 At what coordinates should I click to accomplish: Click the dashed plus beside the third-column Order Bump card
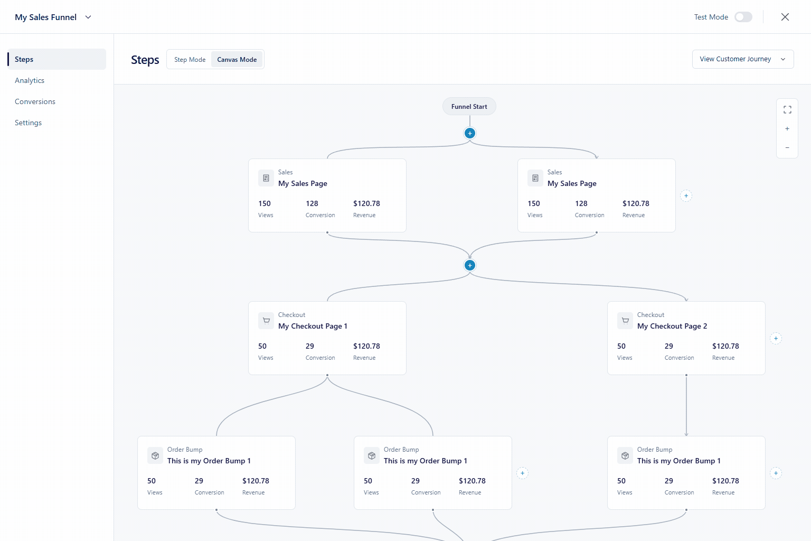click(776, 473)
